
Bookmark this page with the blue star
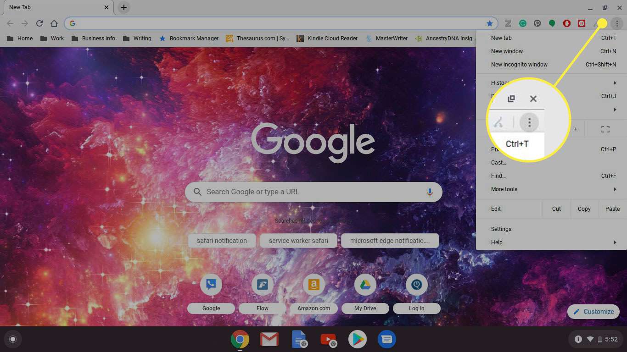click(x=490, y=23)
